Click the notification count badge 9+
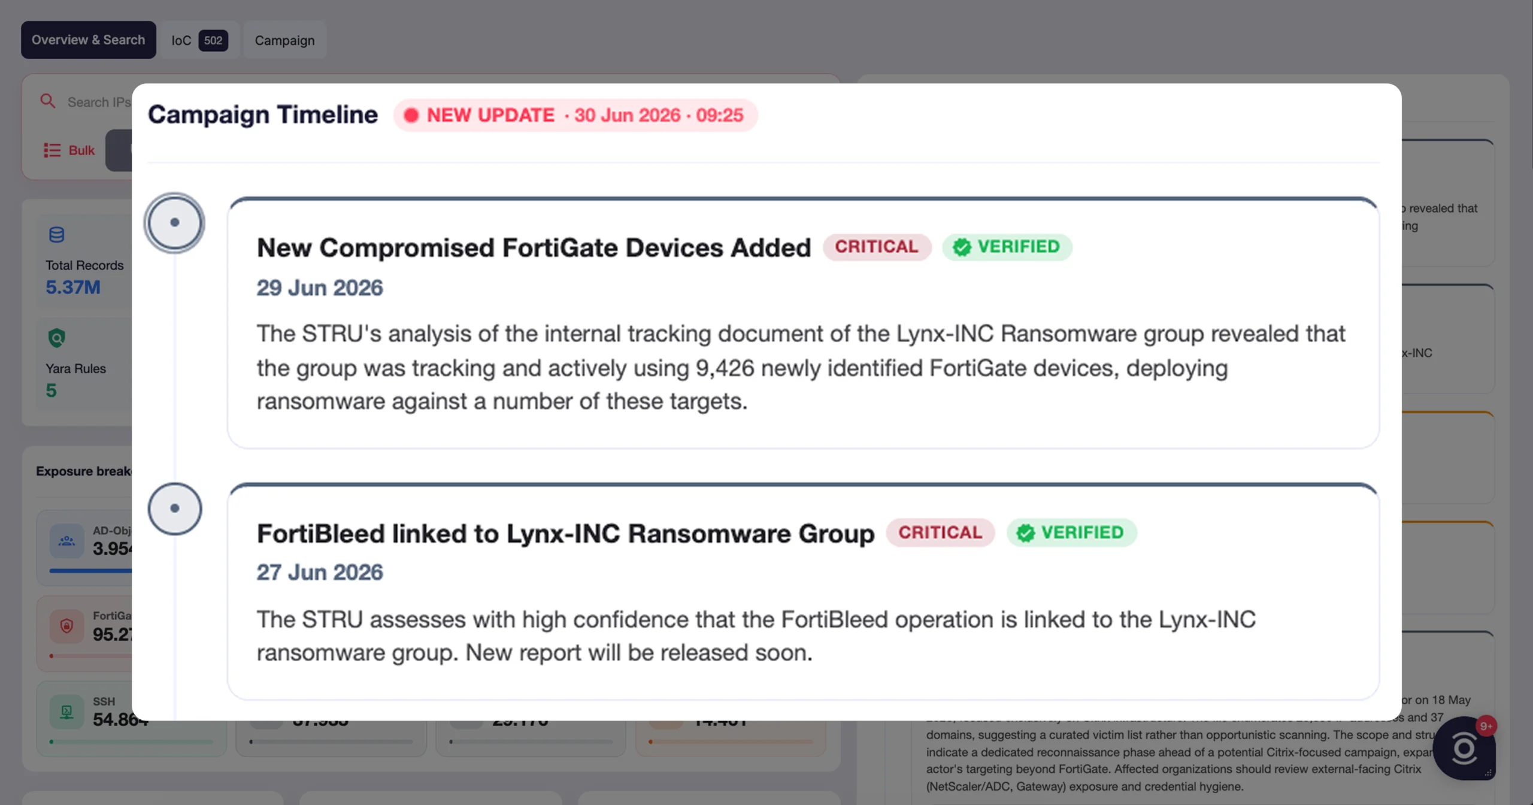 point(1486,726)
